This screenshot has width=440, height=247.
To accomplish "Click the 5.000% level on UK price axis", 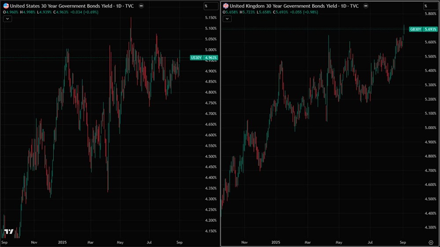I will (430, 128).
